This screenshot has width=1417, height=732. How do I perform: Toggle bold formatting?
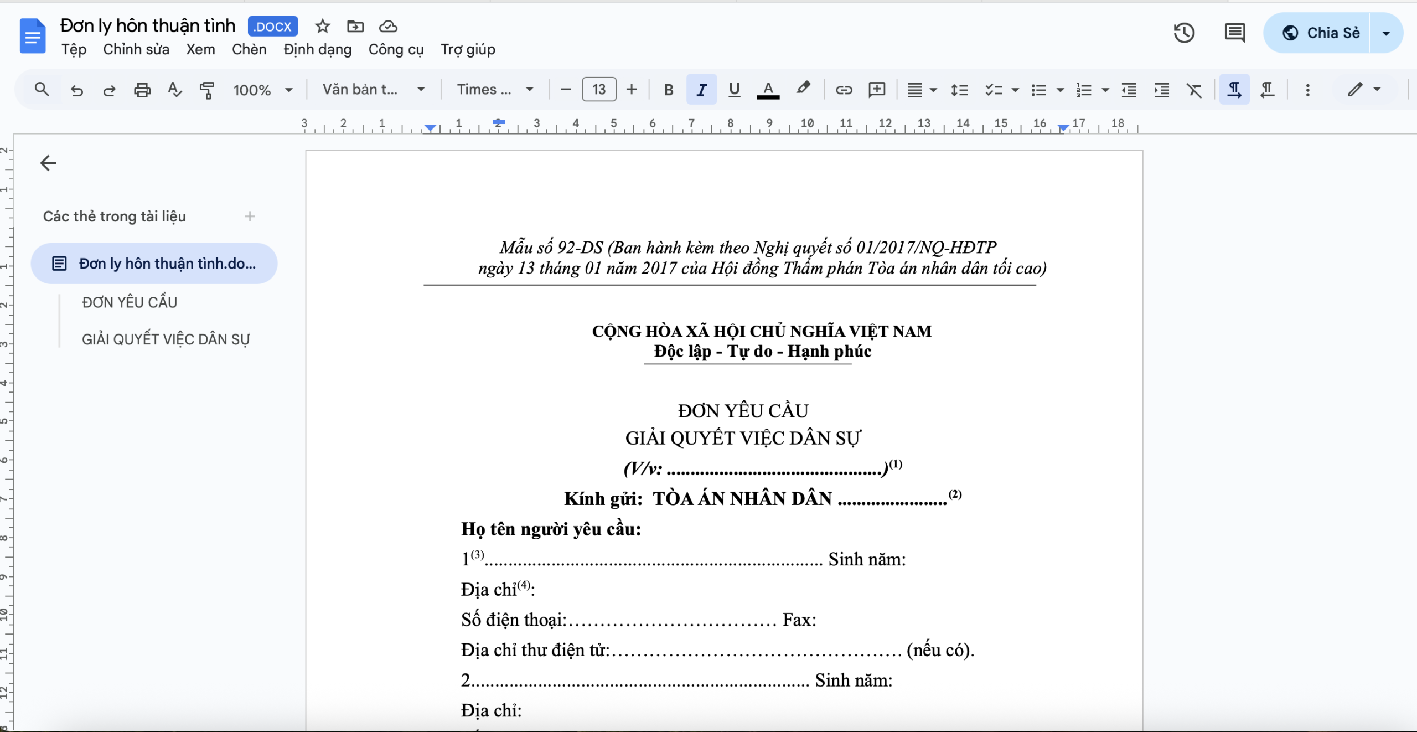pos(668,89)
